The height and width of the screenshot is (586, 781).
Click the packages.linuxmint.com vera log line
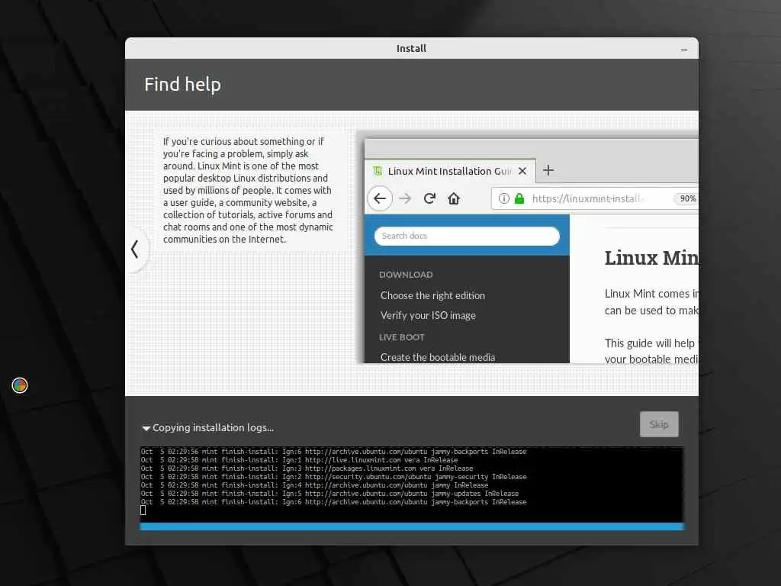(x=307, y=468)
